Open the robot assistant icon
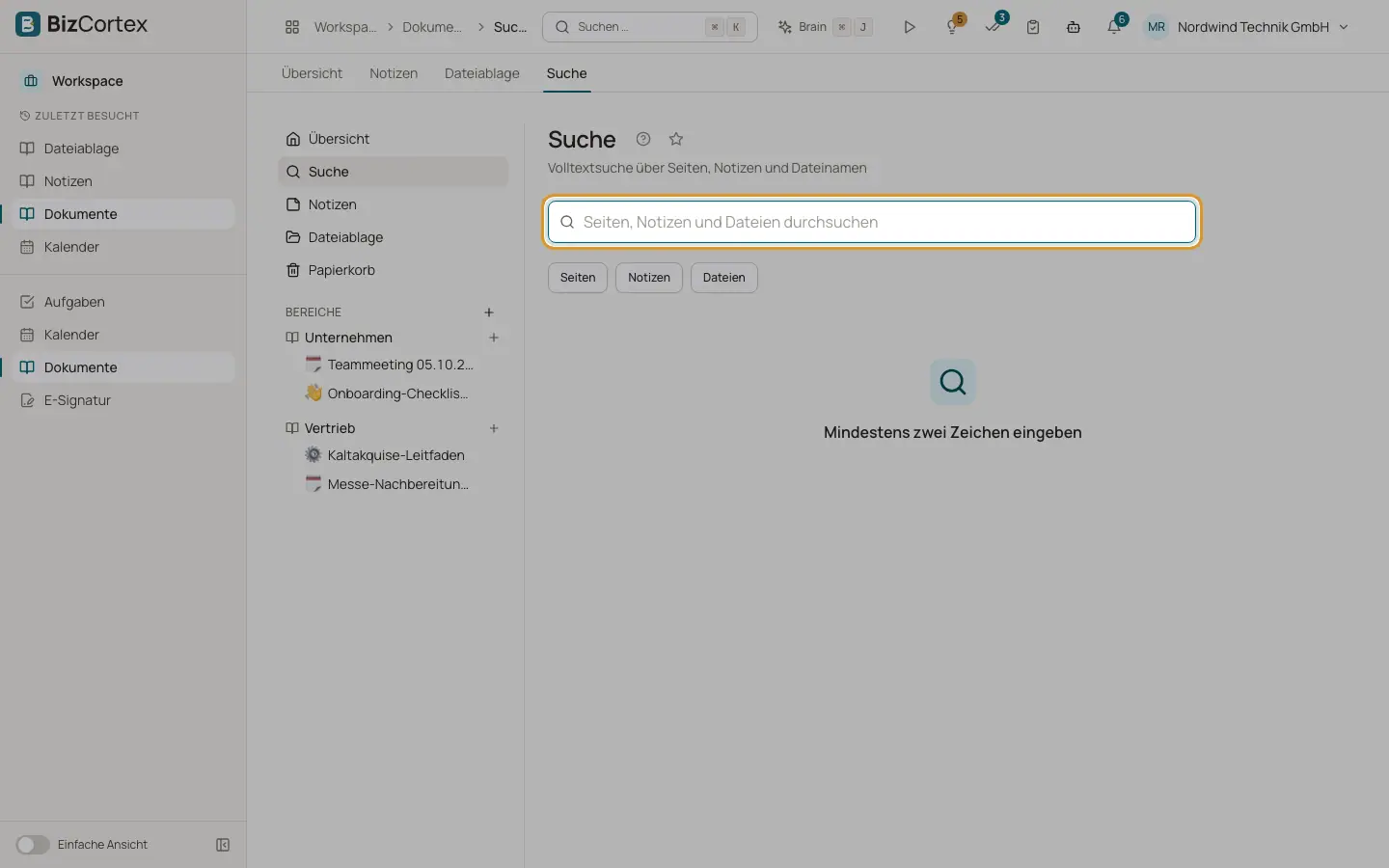 pos(1073,27)
